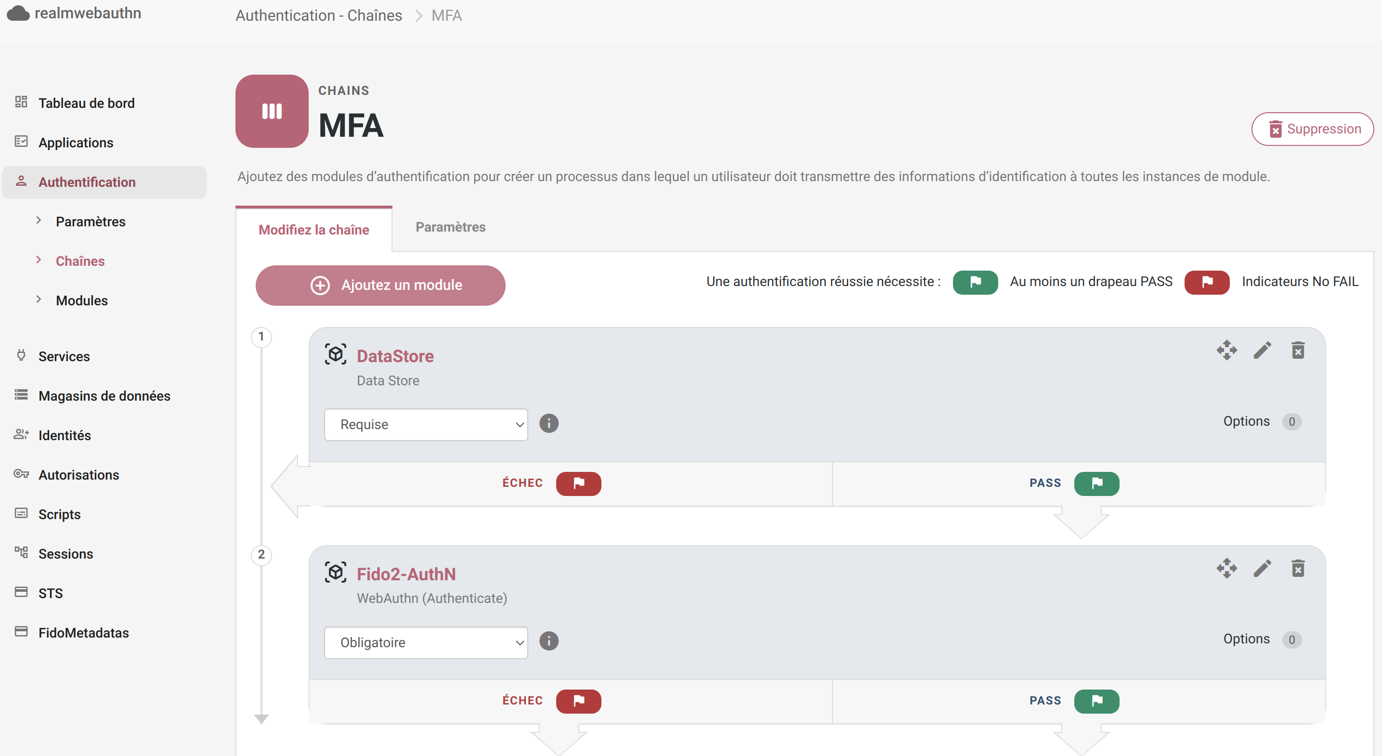Click the Suppression button
1382x756 pixels.
(1312, 129)
